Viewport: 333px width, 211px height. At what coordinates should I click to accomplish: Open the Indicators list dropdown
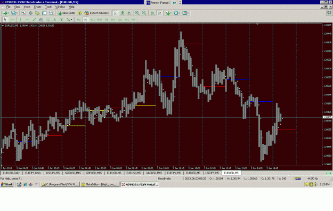click(x=168, y=13)
